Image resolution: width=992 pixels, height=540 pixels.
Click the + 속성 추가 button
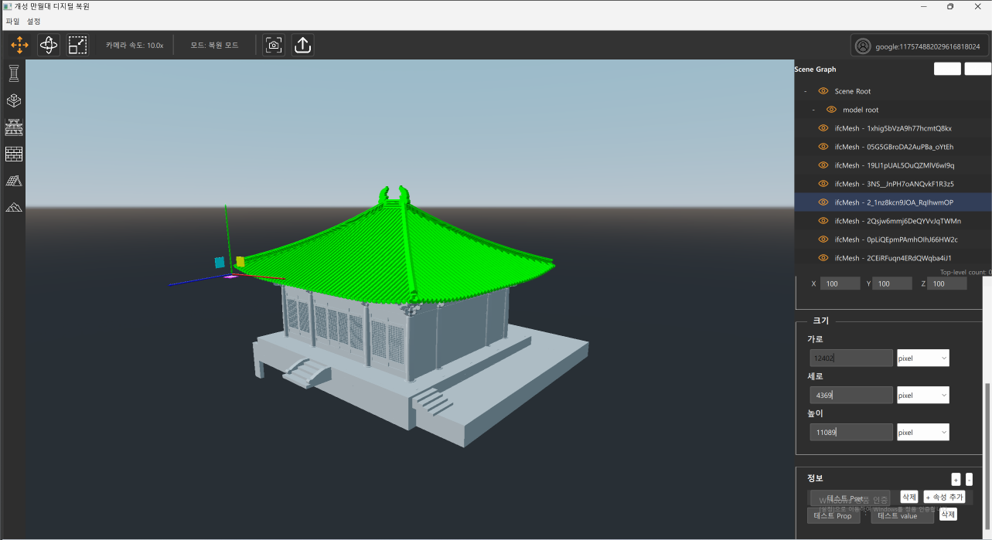pyautogui.click(x=944, y=498)
